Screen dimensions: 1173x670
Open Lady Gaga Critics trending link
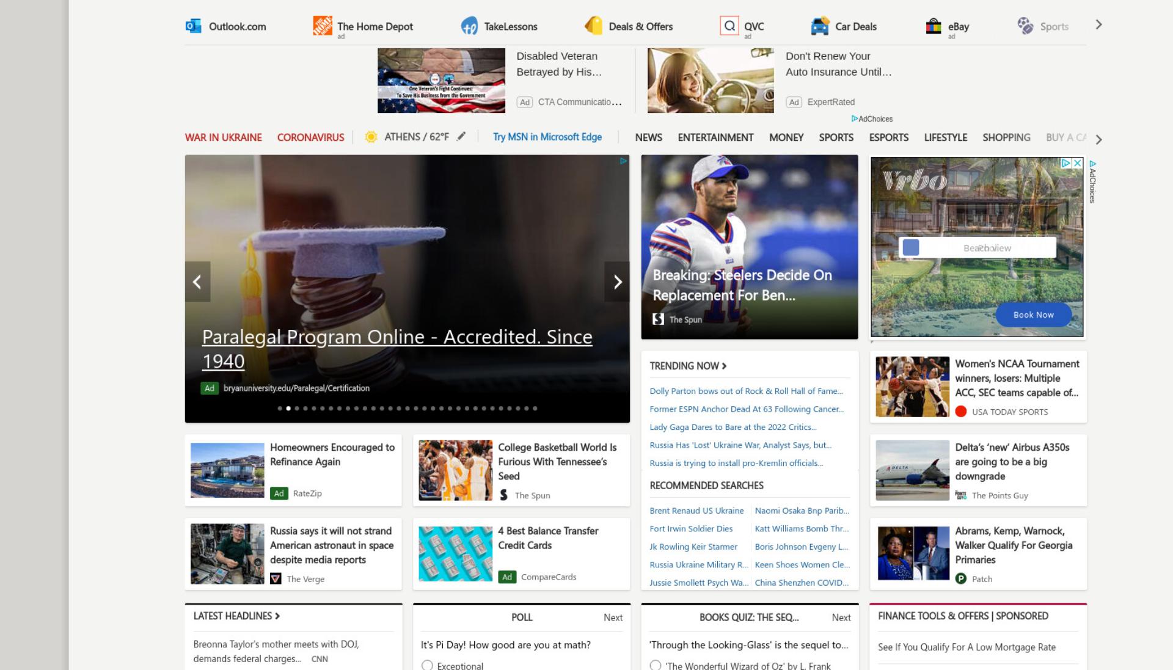[733, 427]
